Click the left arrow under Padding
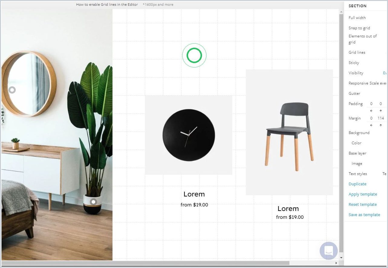388x268 pixels. [371, 111]
